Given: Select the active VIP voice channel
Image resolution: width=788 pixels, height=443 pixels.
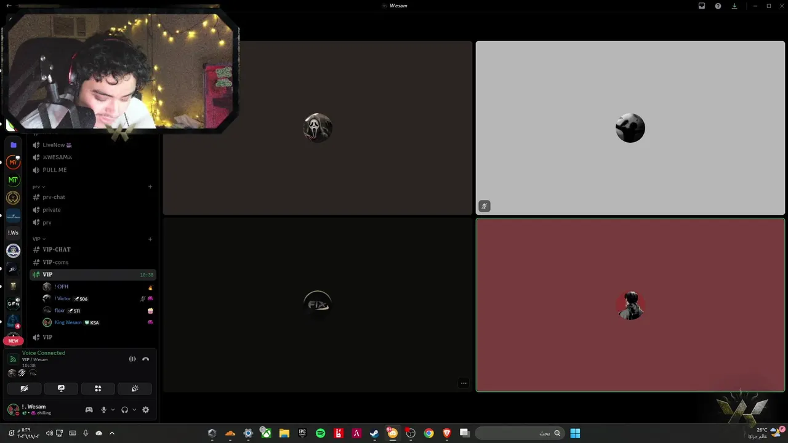Looking at the screenshot, I should (92, 274).
